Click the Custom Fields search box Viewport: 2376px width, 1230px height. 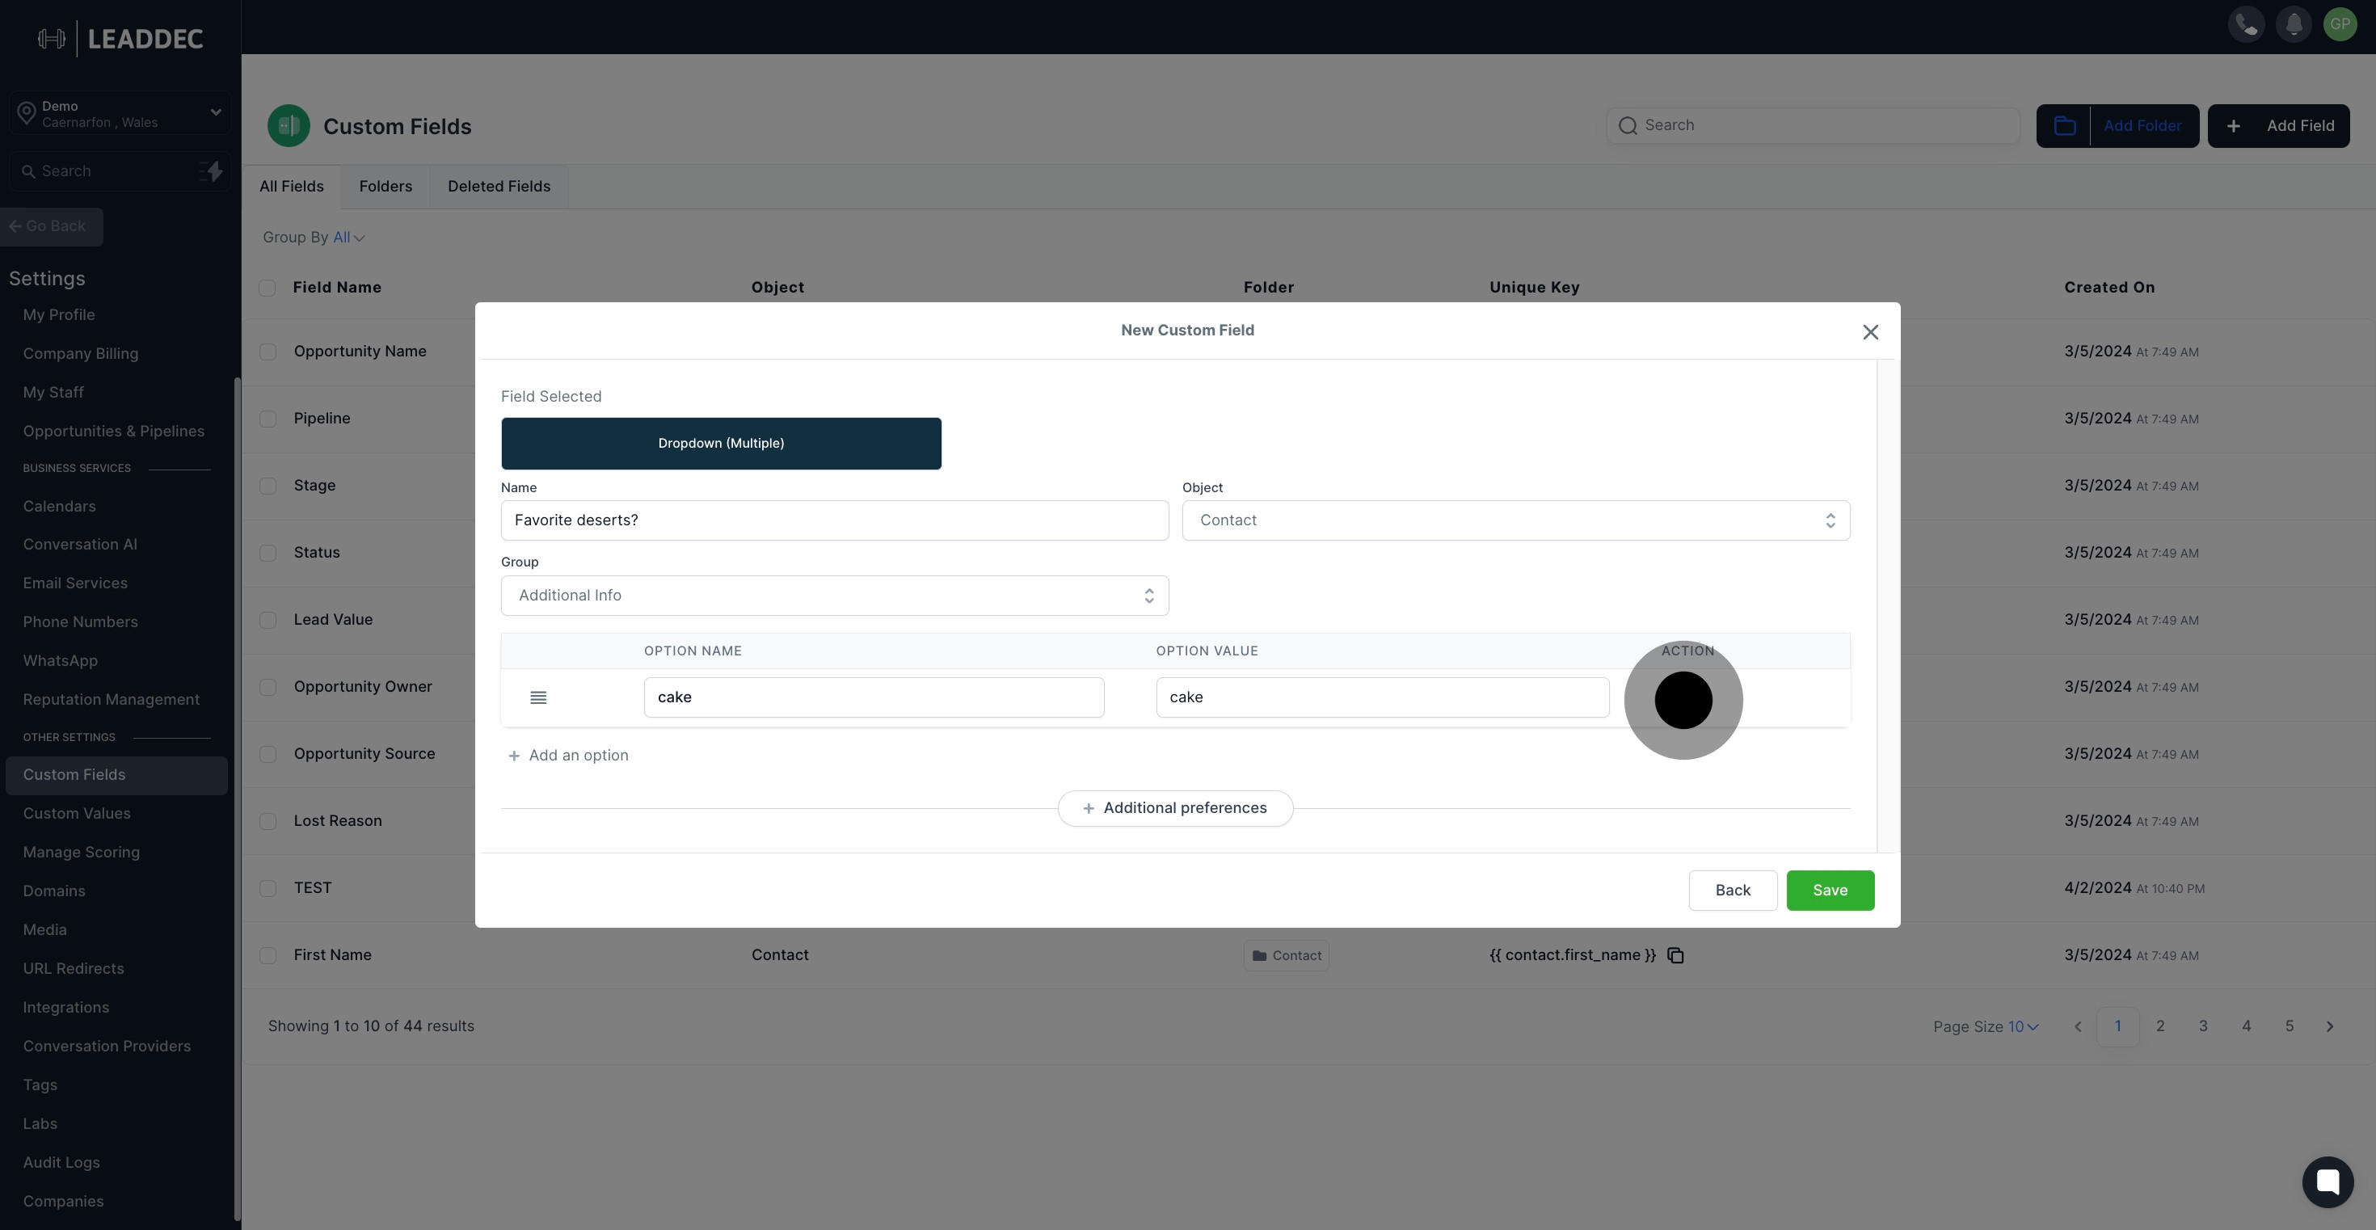tap(1814, 125)
